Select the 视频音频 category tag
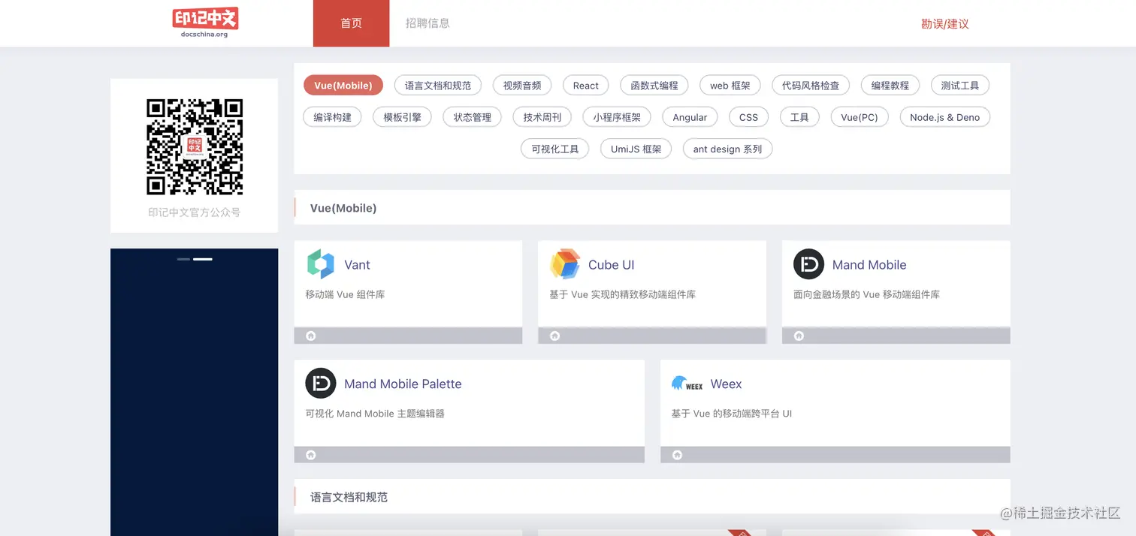The height and width of the screenshot is (536, 1136). coord(522,86)
